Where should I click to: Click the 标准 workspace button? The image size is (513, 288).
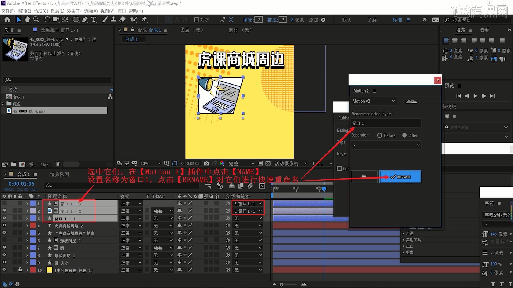tap(397, 20)
